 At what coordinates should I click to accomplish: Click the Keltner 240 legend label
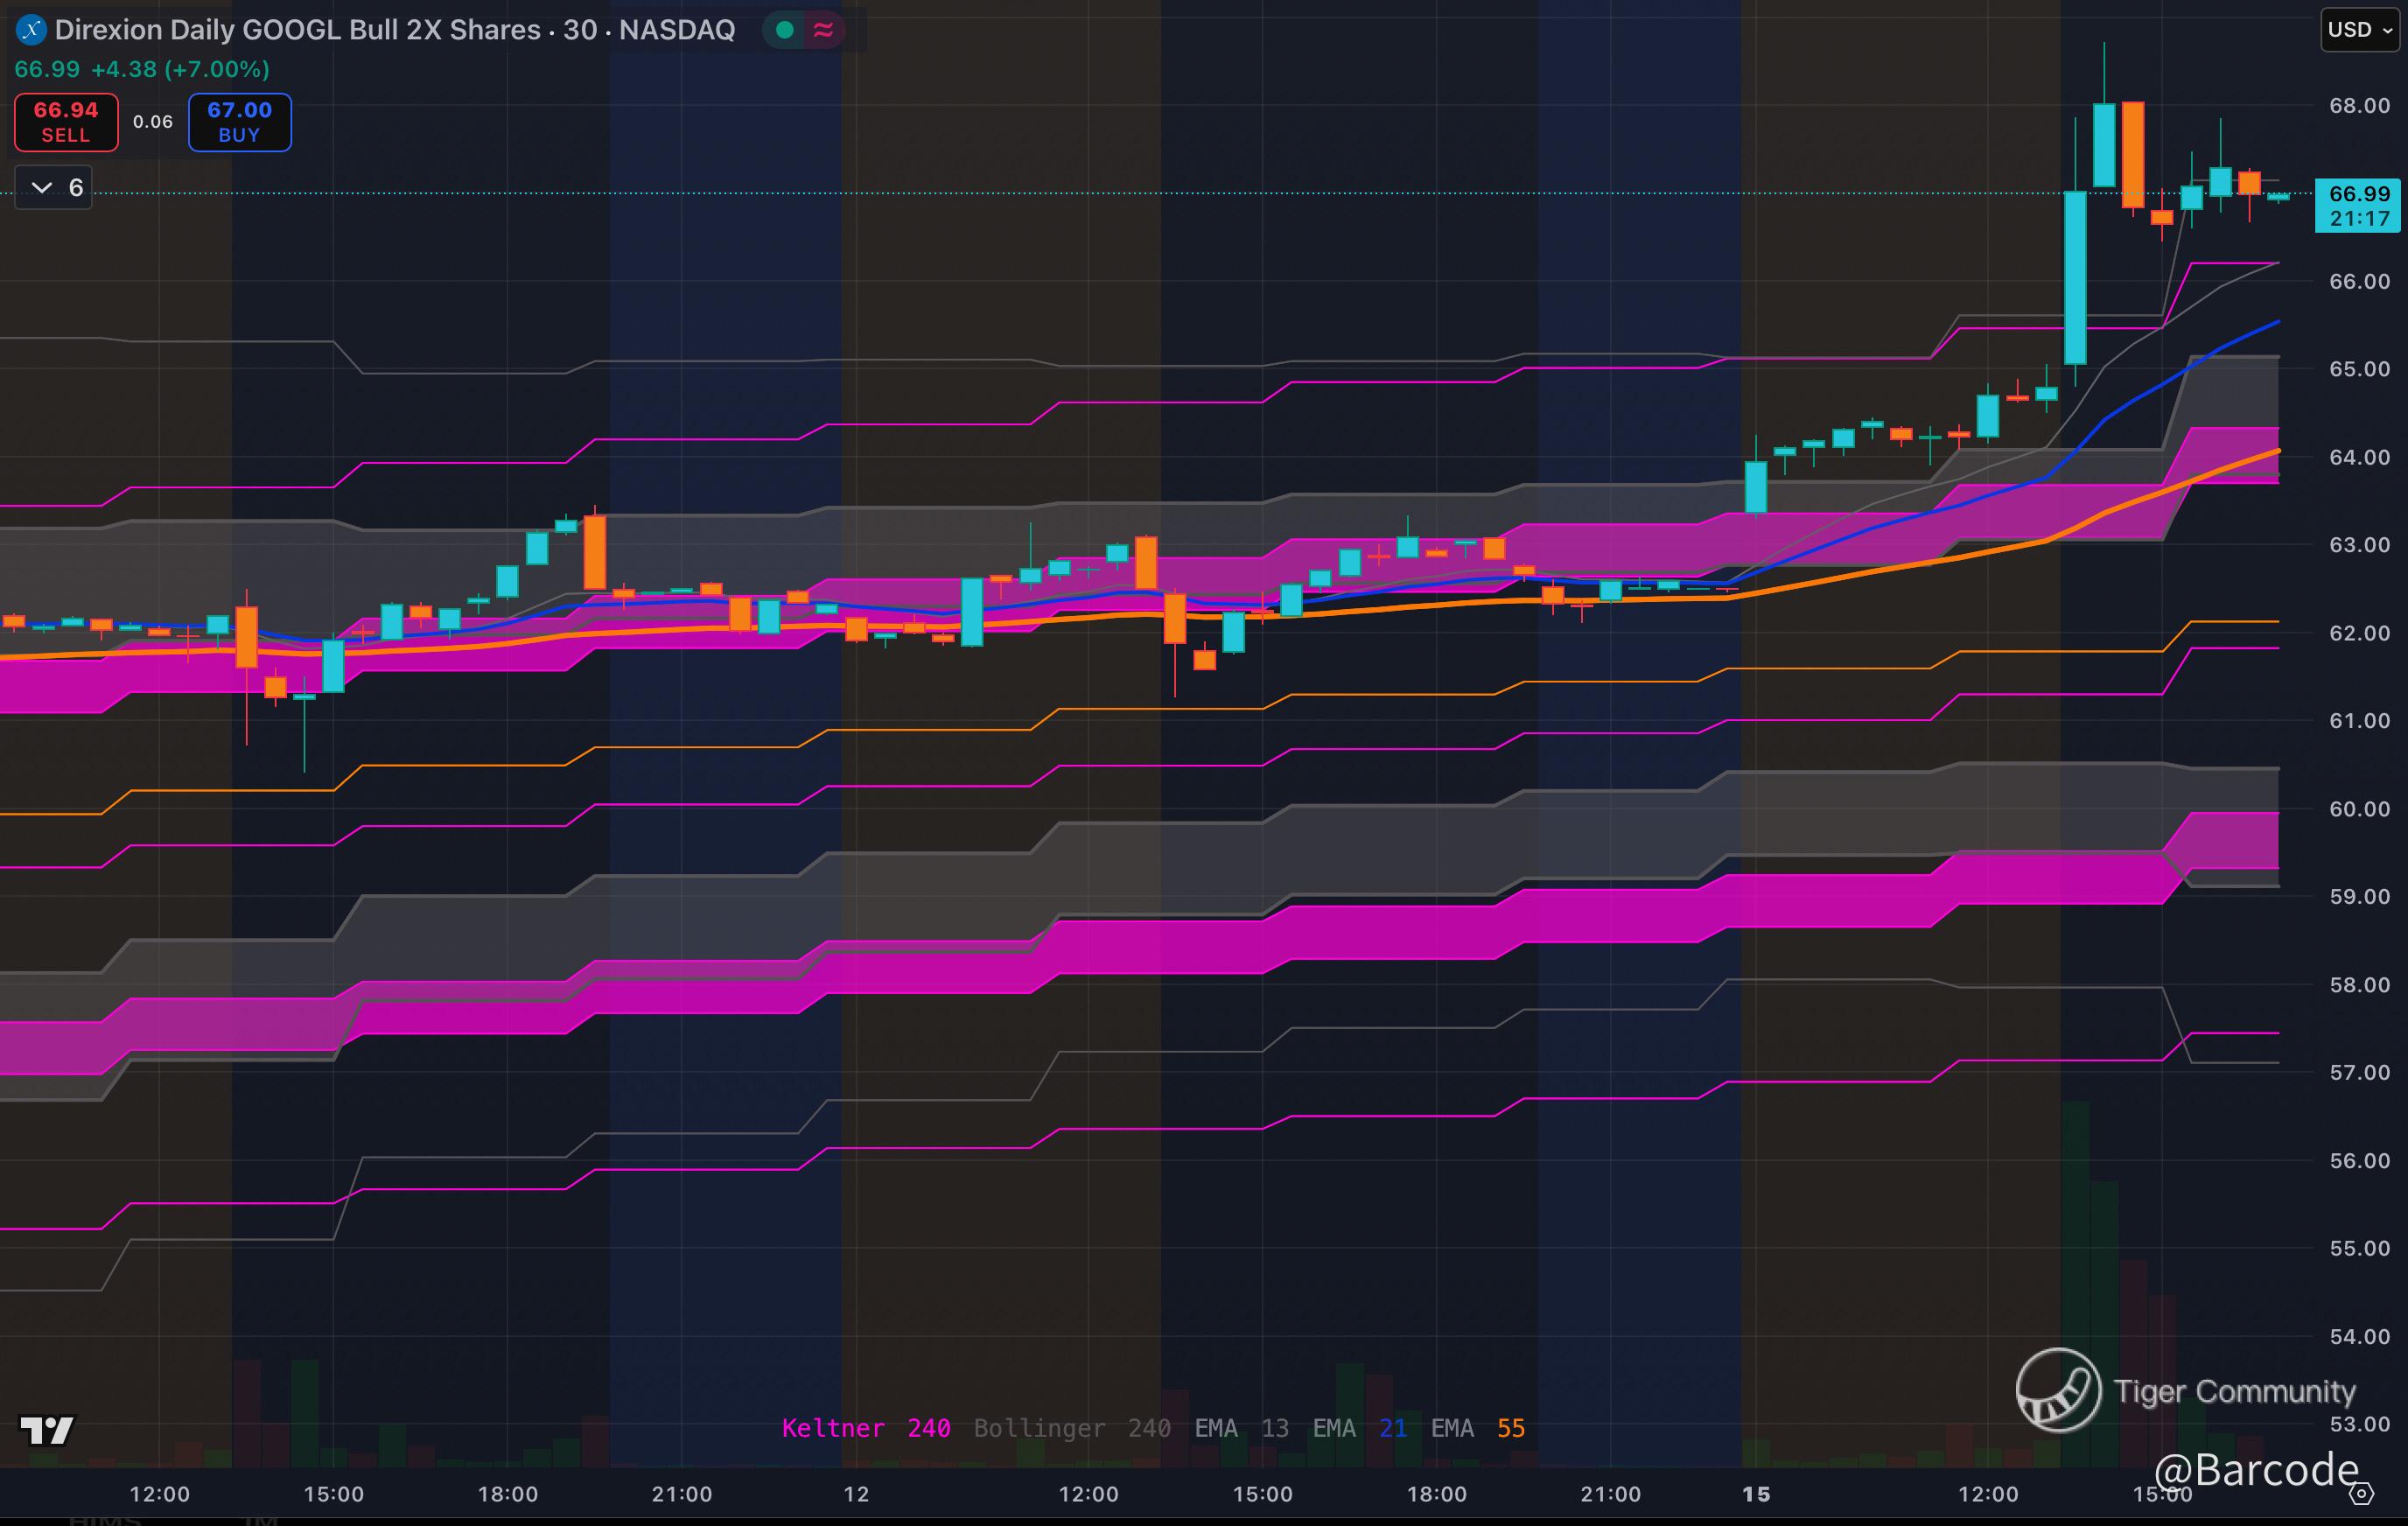[x=865, y=1428]
